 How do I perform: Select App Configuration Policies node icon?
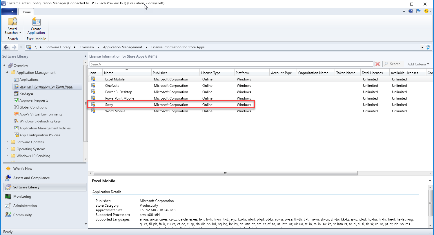pyautogui.click(x=16, y=135)
